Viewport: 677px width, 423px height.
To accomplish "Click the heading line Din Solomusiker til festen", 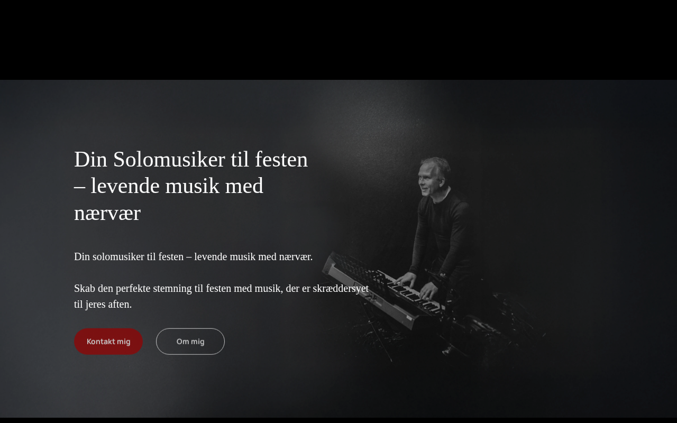I will pyautogui.click(x=191, y=159).
